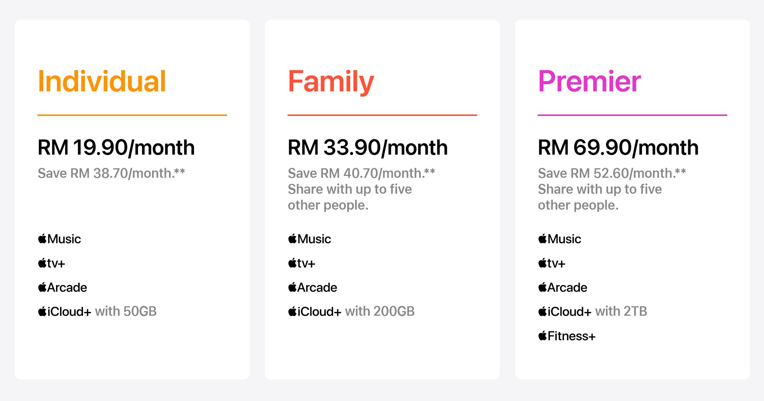Click the Apple Music logo in Individual plan
764x401 pixels.
59,239
